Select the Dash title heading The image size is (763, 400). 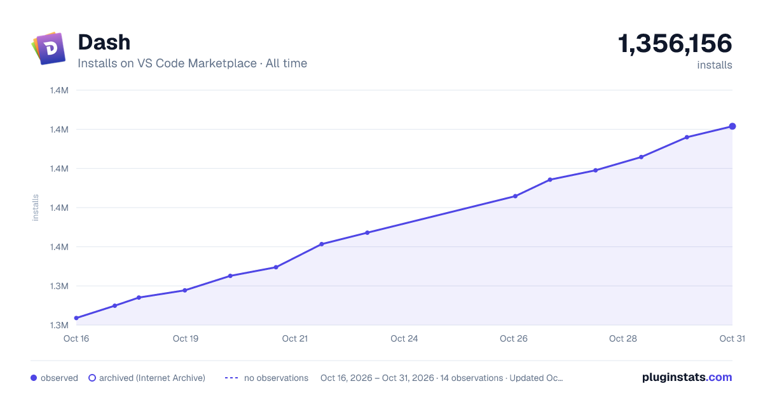coord(104,43)
